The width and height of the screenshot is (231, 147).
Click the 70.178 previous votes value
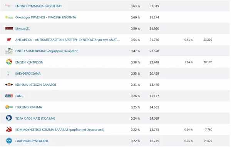coord(208,62)
